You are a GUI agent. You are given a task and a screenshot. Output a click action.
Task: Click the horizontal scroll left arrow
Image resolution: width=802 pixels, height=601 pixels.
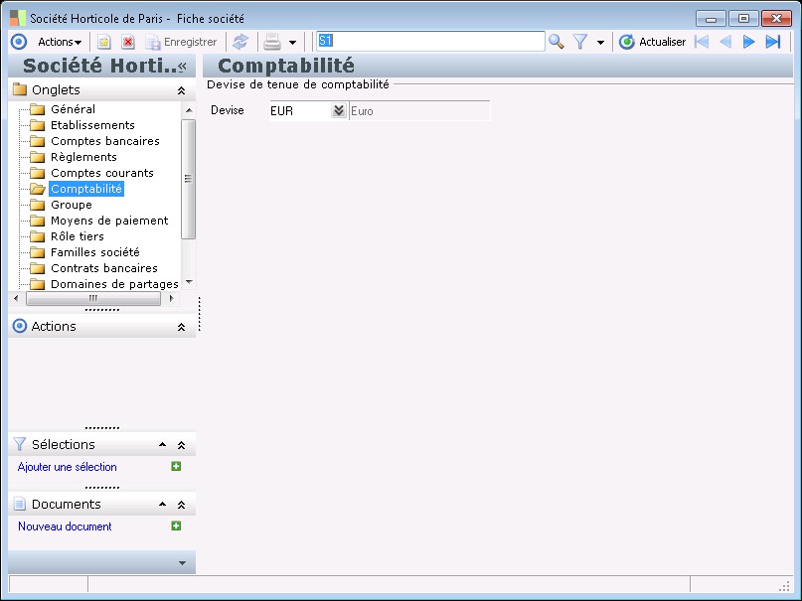pos(16,298)
